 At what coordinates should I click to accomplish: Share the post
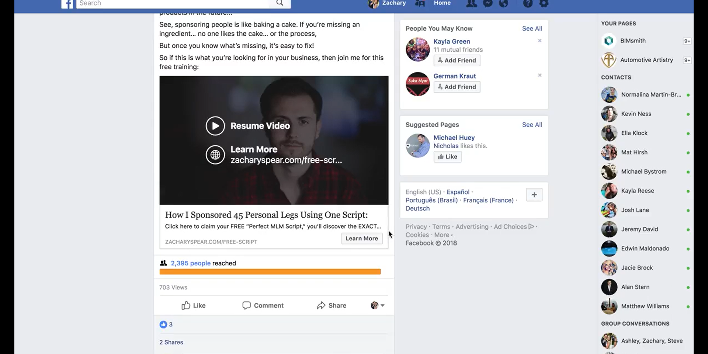tap(332, 305)
